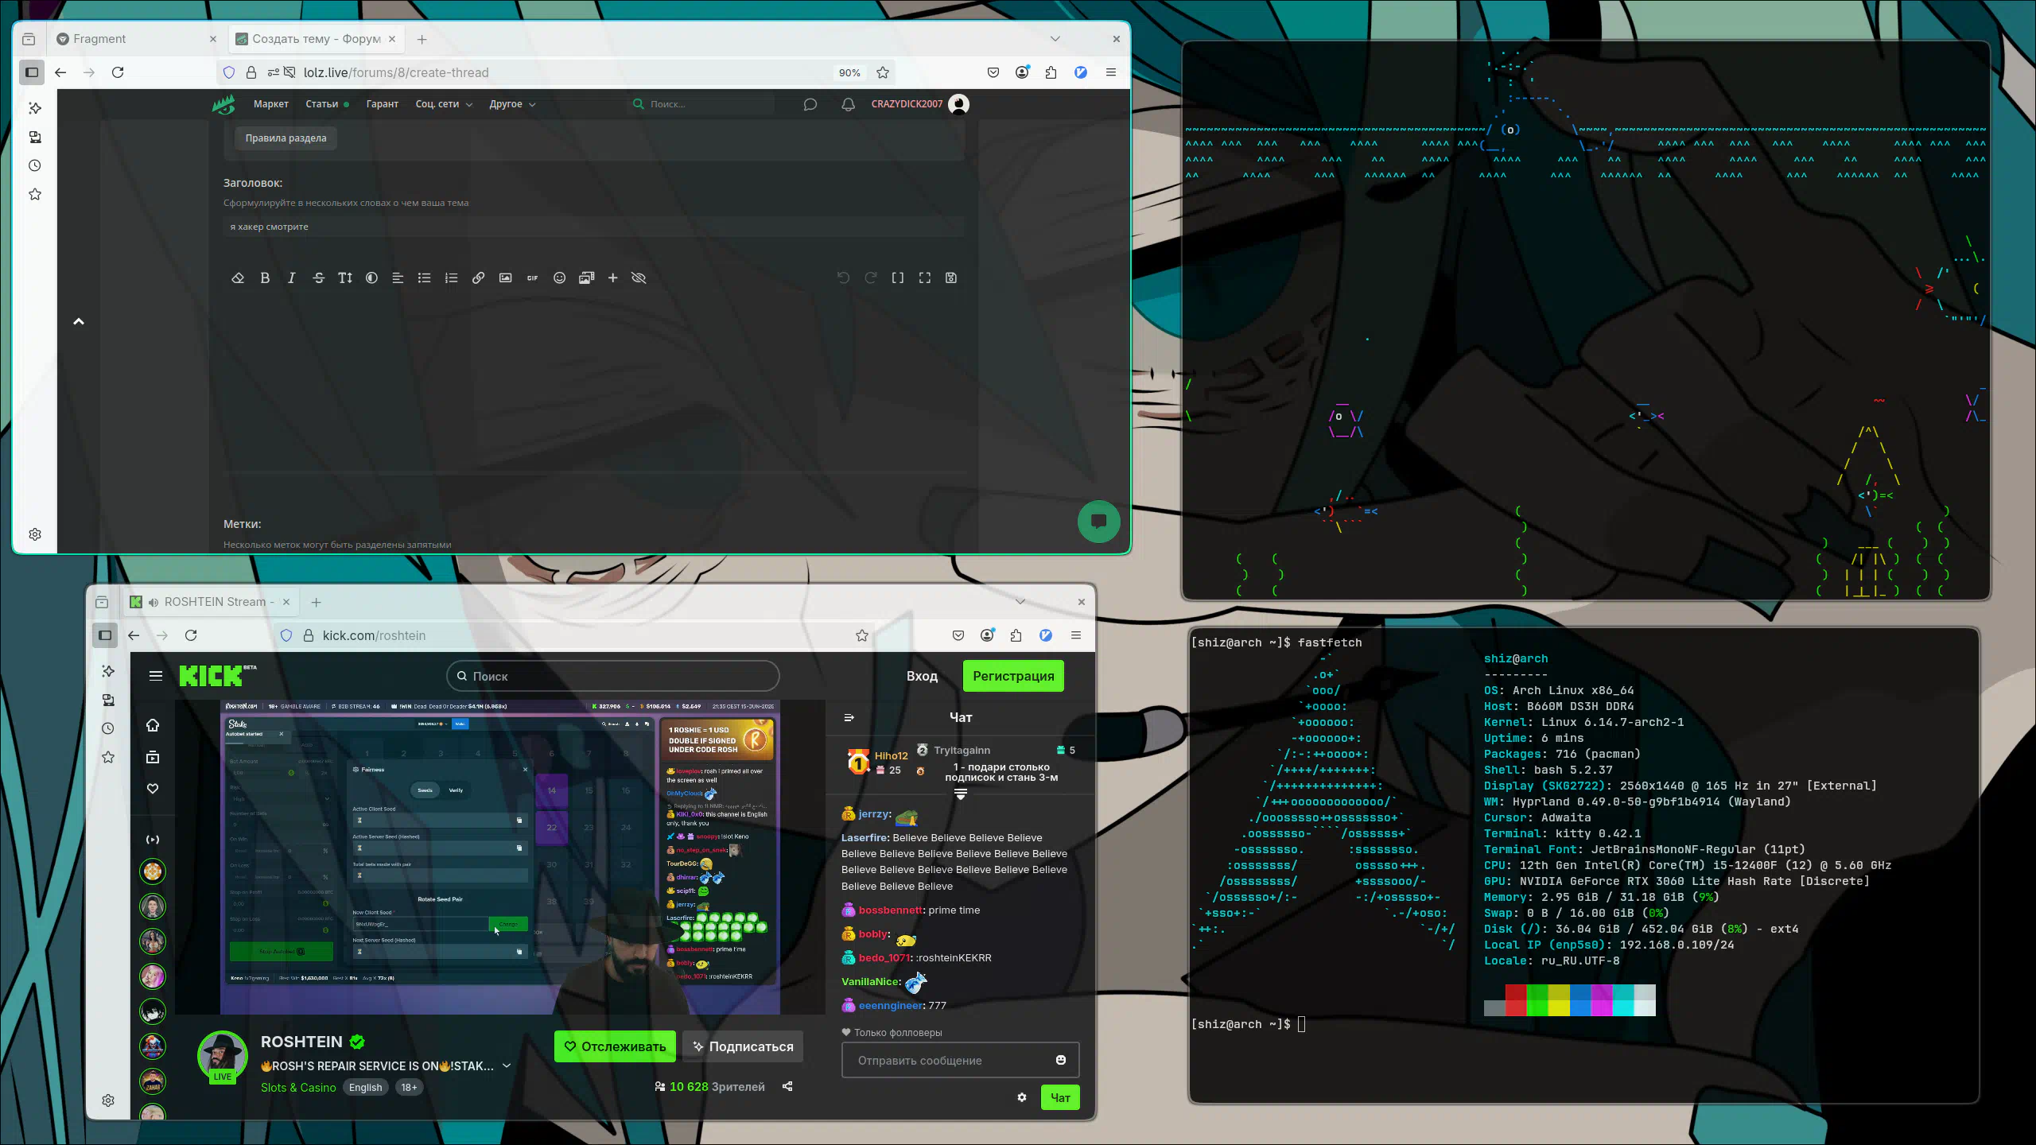Toggle sidebar in lolz.live browser window
This screenshot has height=1145, width=2036.
(x=32, y=72)
